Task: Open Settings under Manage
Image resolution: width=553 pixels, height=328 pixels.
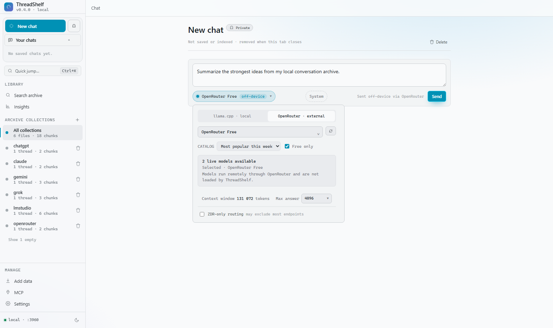Action: 43,304
